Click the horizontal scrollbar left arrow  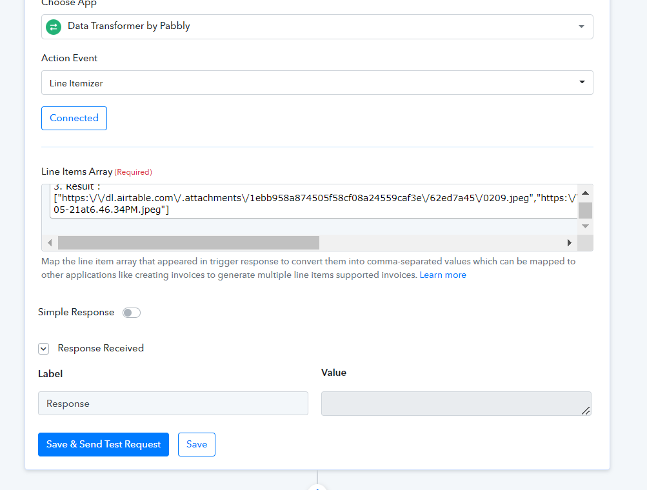pos(50,242)
